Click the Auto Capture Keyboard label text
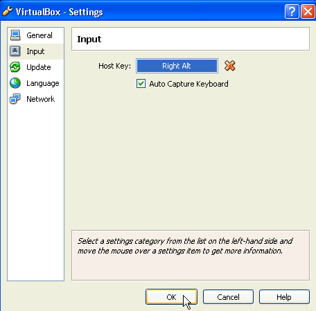The height and width of the screenshot is (311, 316). pyautogui.click(x=188, y=84)
